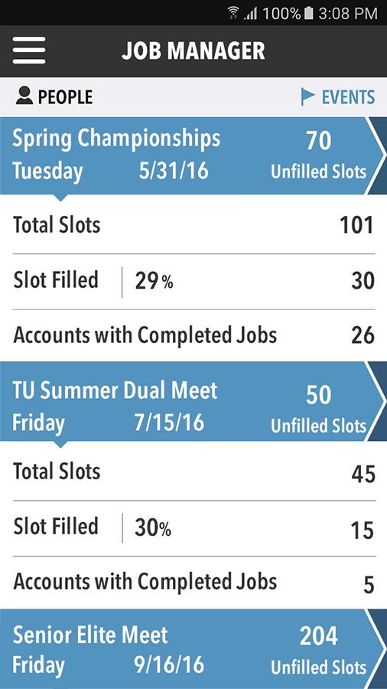The height and width of the screenshot is (689, 387).
Task: Switch to the EVENTS tab
Action: pos(338,96)
